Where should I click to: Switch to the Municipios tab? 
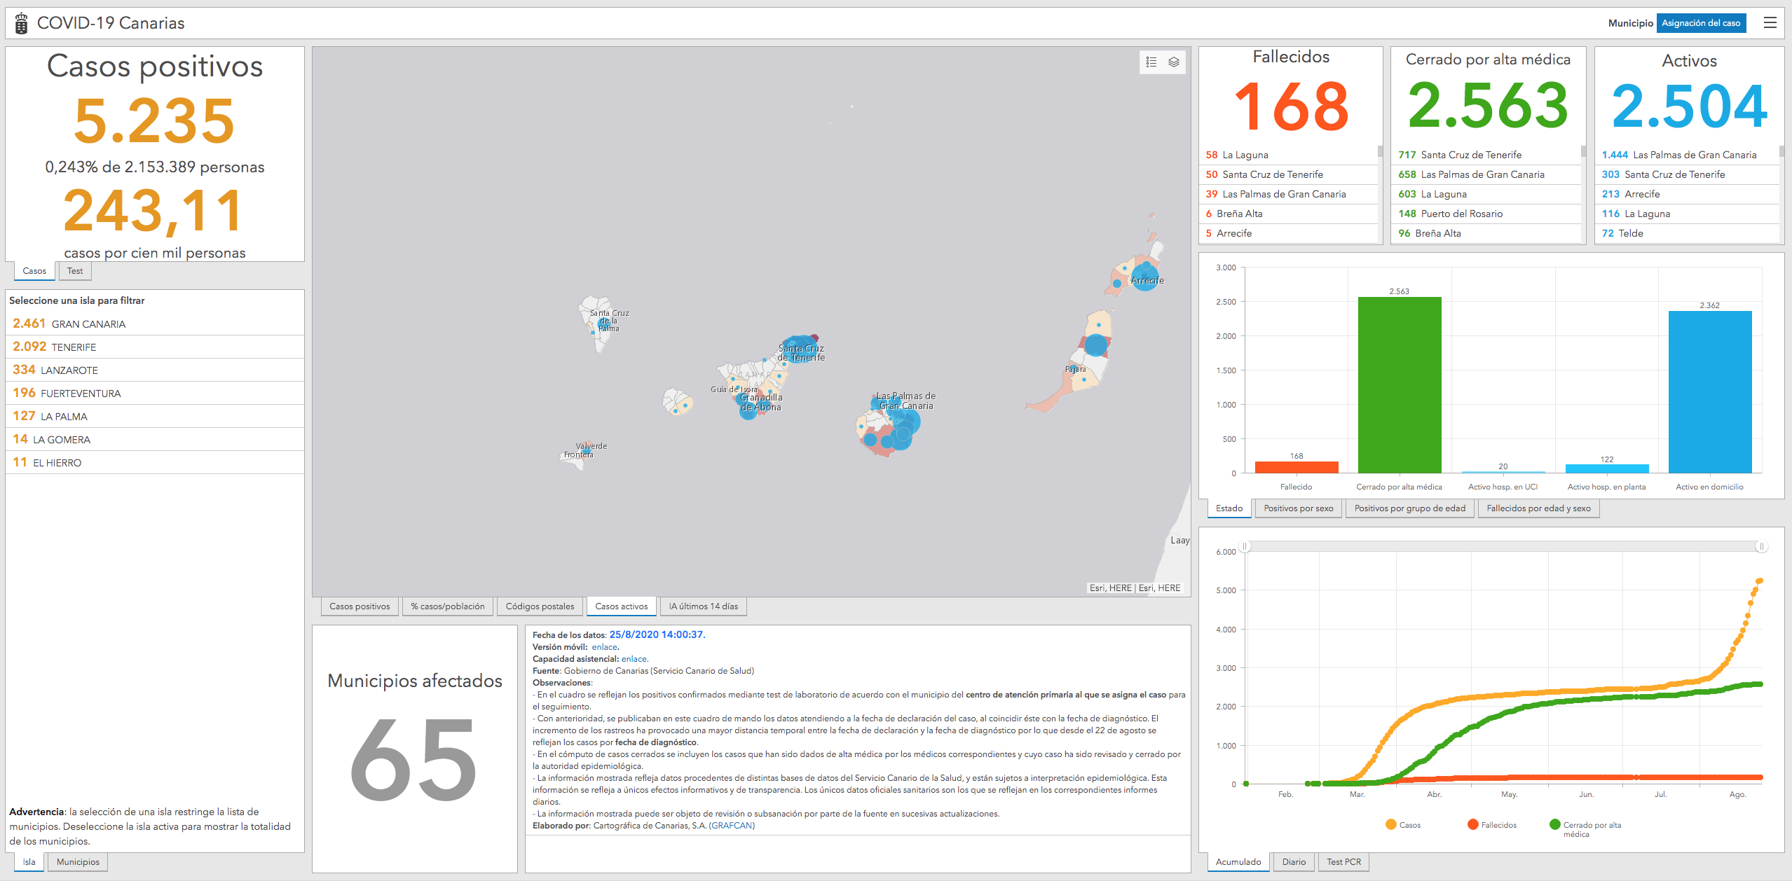click(x=78, y=862)
